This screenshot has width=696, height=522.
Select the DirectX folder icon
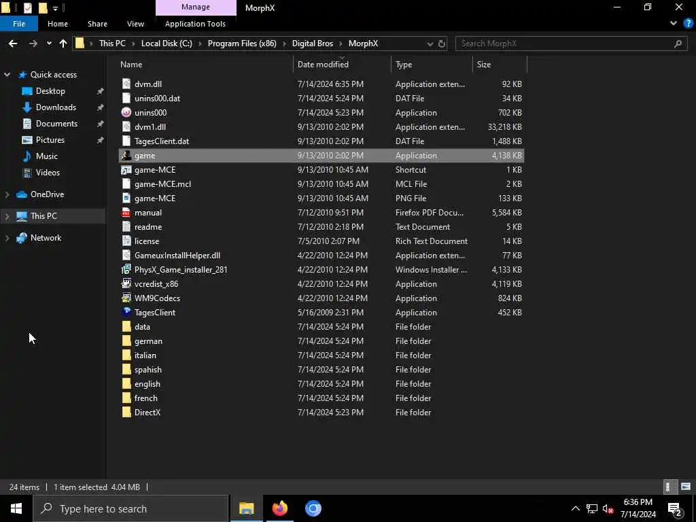click(x=126, y=413)
